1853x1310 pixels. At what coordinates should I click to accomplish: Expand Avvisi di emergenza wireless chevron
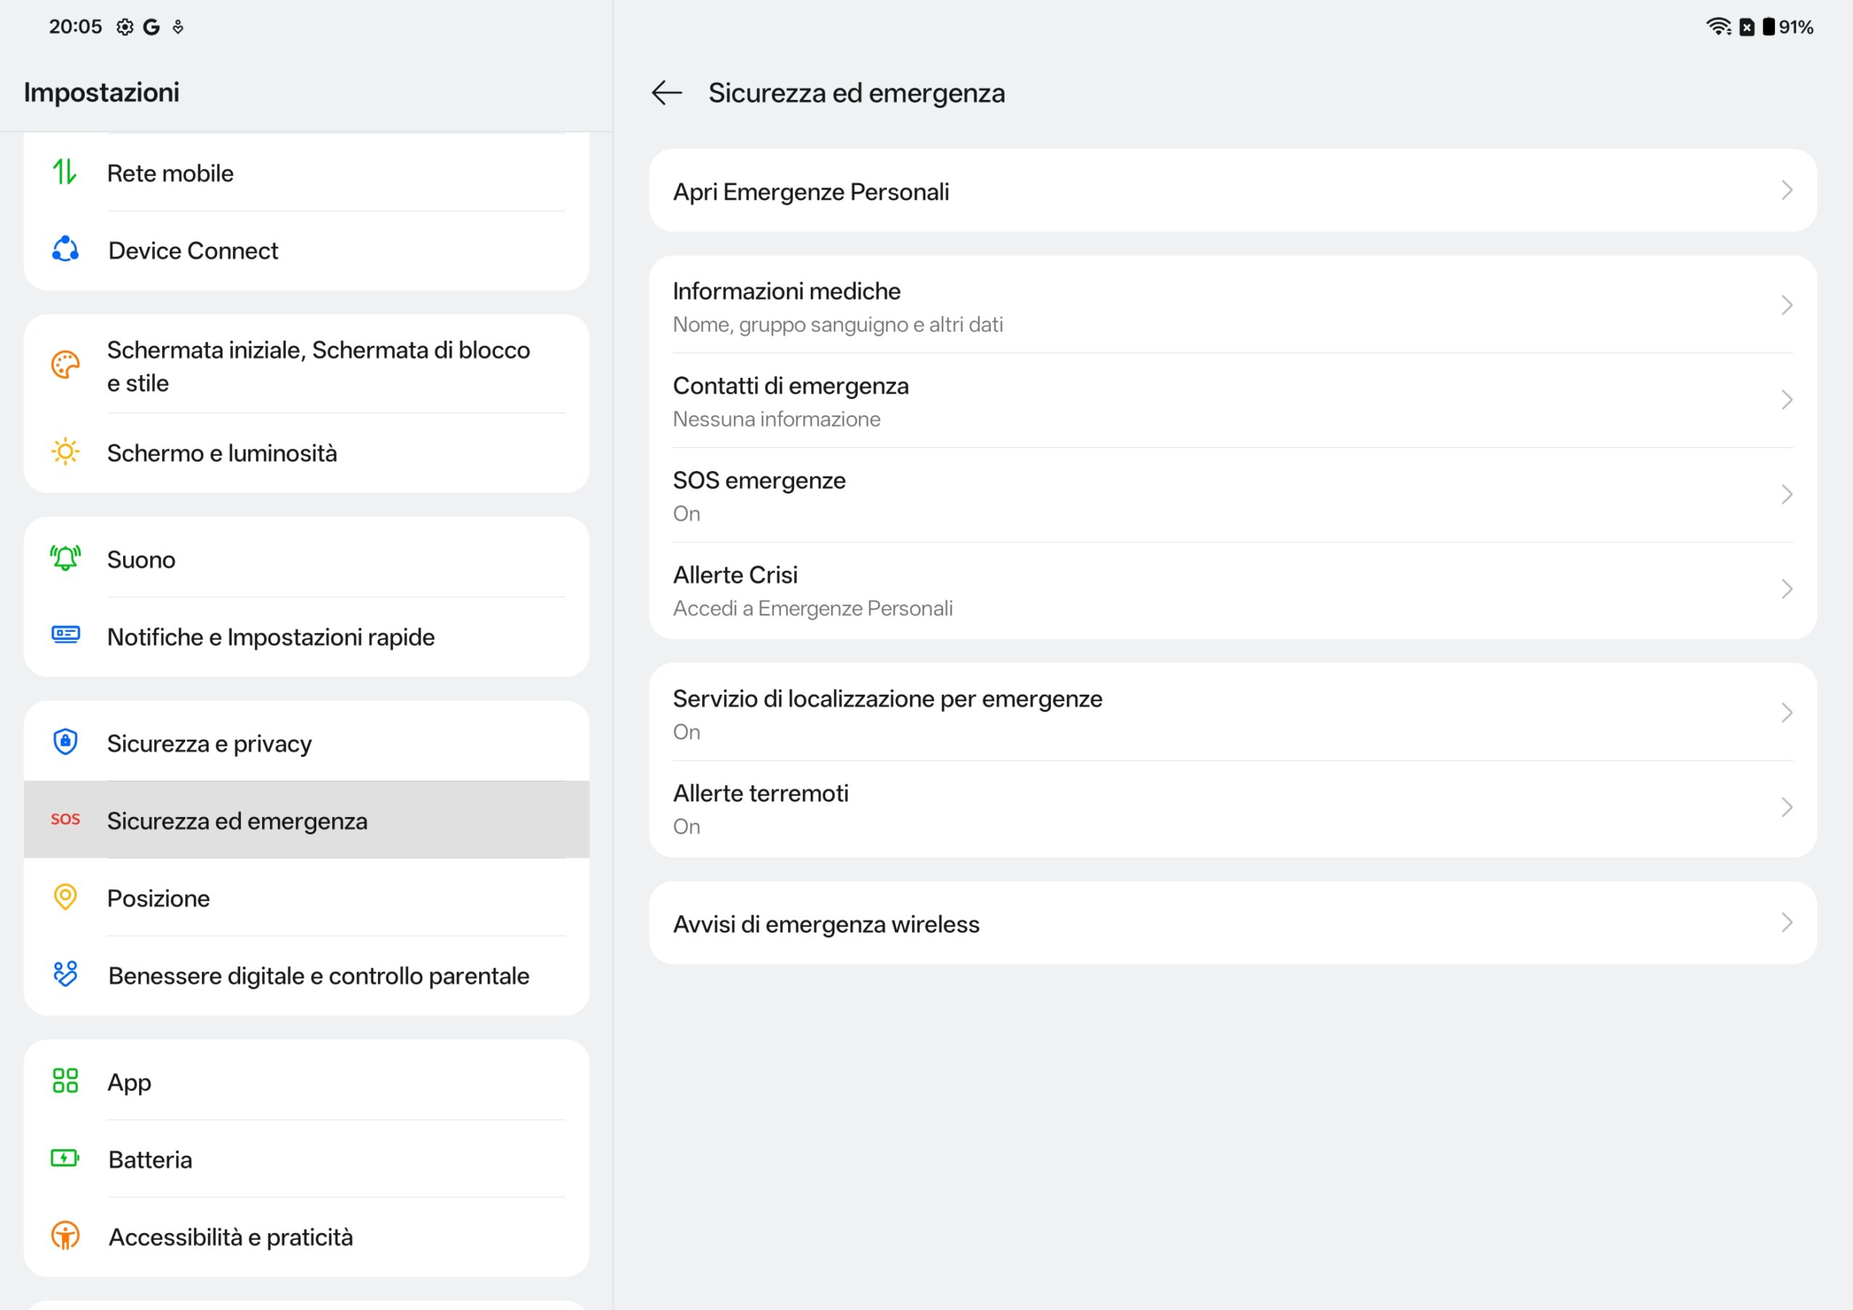click(x=1786, y=923)
